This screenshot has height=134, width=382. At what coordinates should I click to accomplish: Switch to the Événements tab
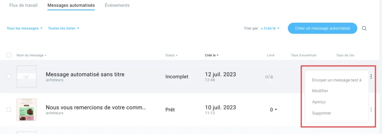pyautogui.click(x=117, y=5)
